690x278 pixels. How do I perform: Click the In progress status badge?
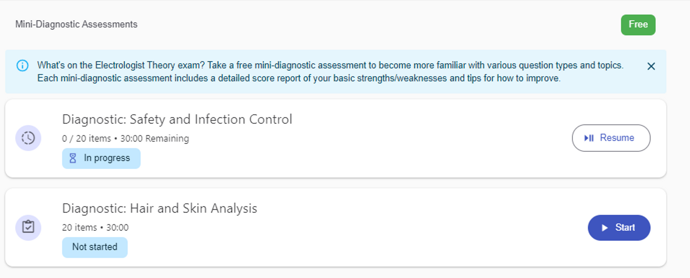(101, 158)
